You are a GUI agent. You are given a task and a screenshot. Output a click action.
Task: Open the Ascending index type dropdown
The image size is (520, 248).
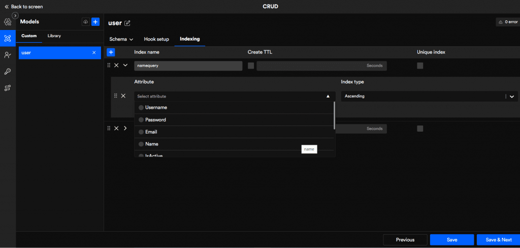pos(430,96)
